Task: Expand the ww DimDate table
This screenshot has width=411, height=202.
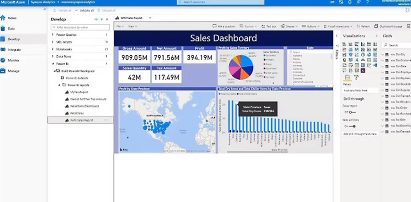Action: 383,66
